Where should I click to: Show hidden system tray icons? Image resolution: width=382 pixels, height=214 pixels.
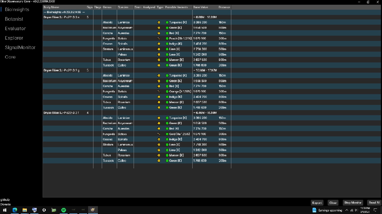[347, 210]
